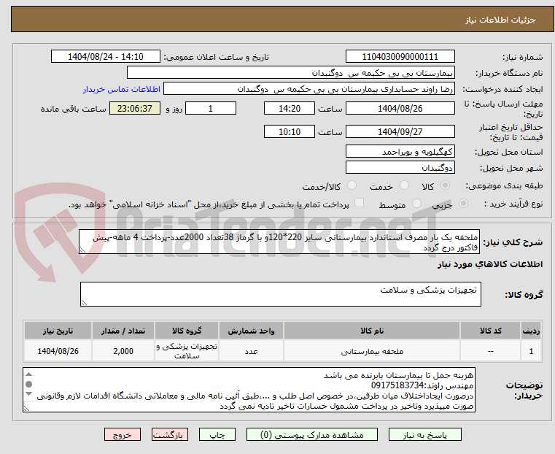Image resolution: width=555 pixels, height=454 pixels.
Task: Click the request creator field رضا راوند
Action: click(309, 89)
